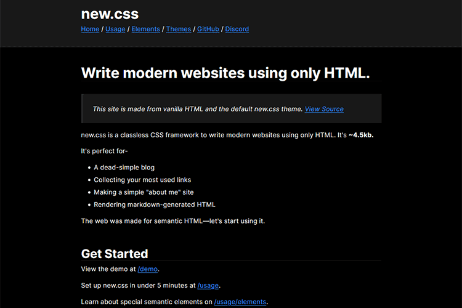Image resolution: width=462 pixels, height=308 pixels.
Task: Click the new.css site title
Action: pyautogui.click(x=110, y=14)
